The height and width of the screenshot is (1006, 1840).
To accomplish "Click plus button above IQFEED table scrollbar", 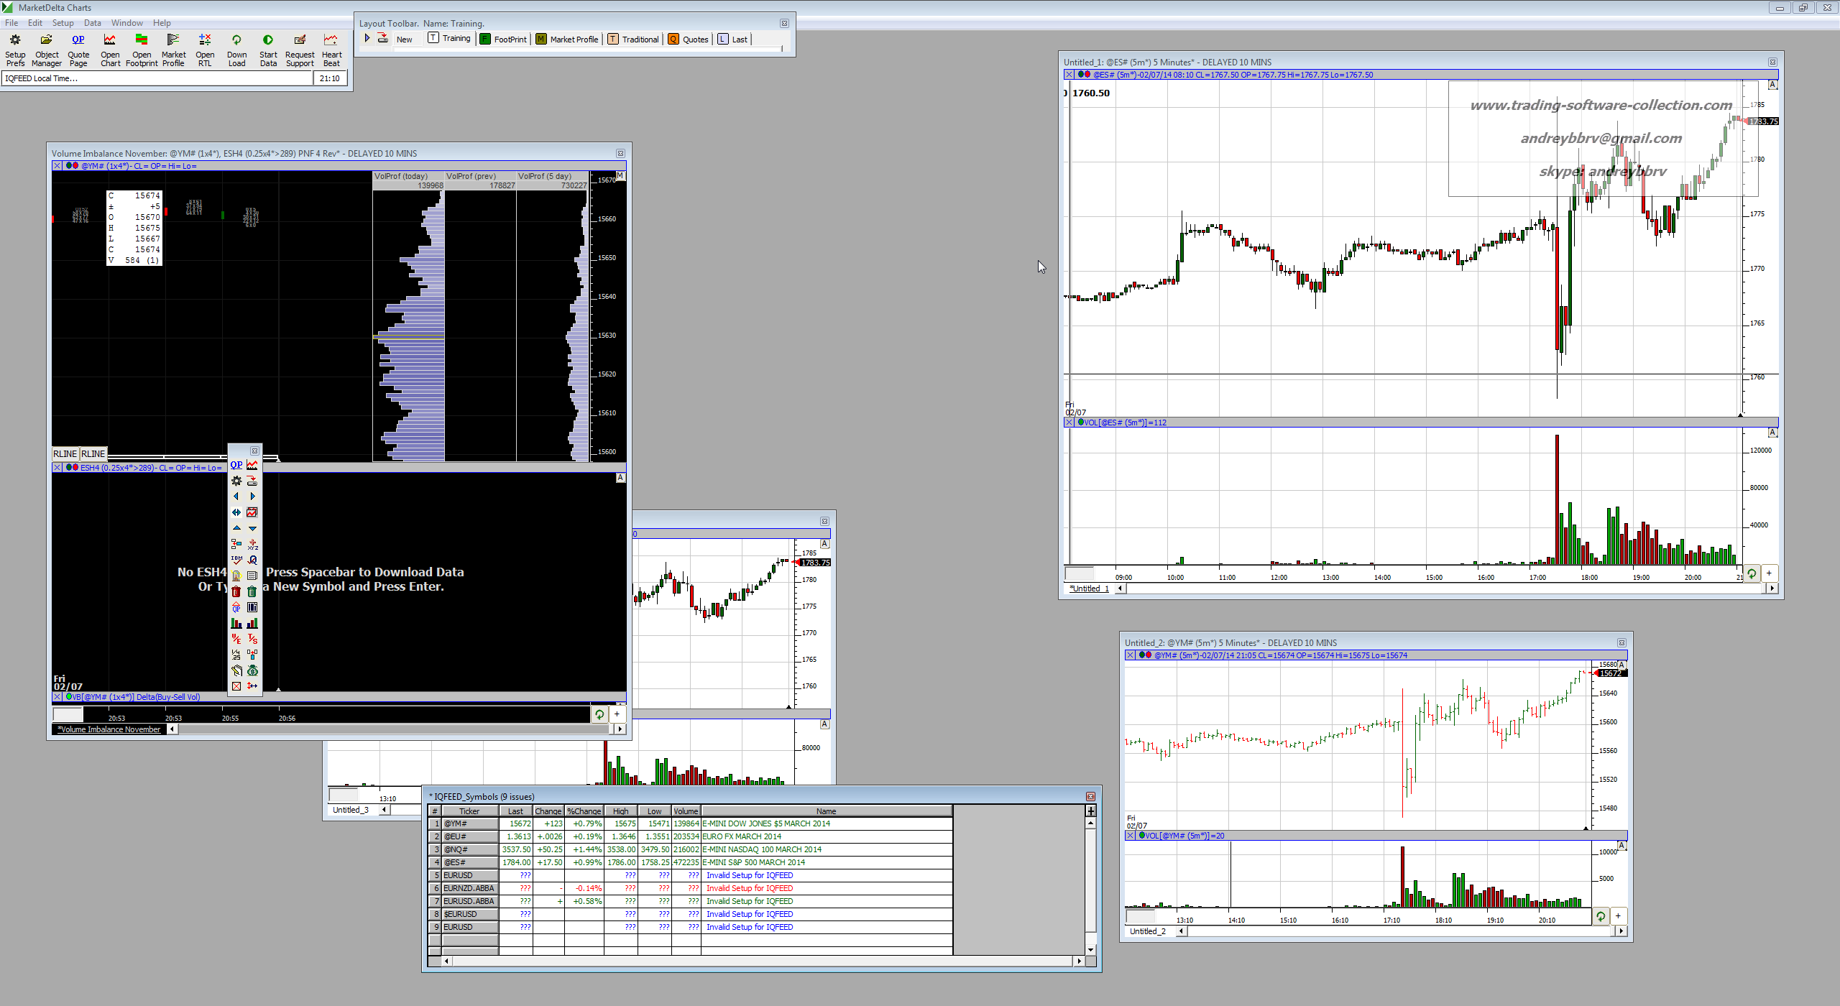I will click(x=1090, y=811).
